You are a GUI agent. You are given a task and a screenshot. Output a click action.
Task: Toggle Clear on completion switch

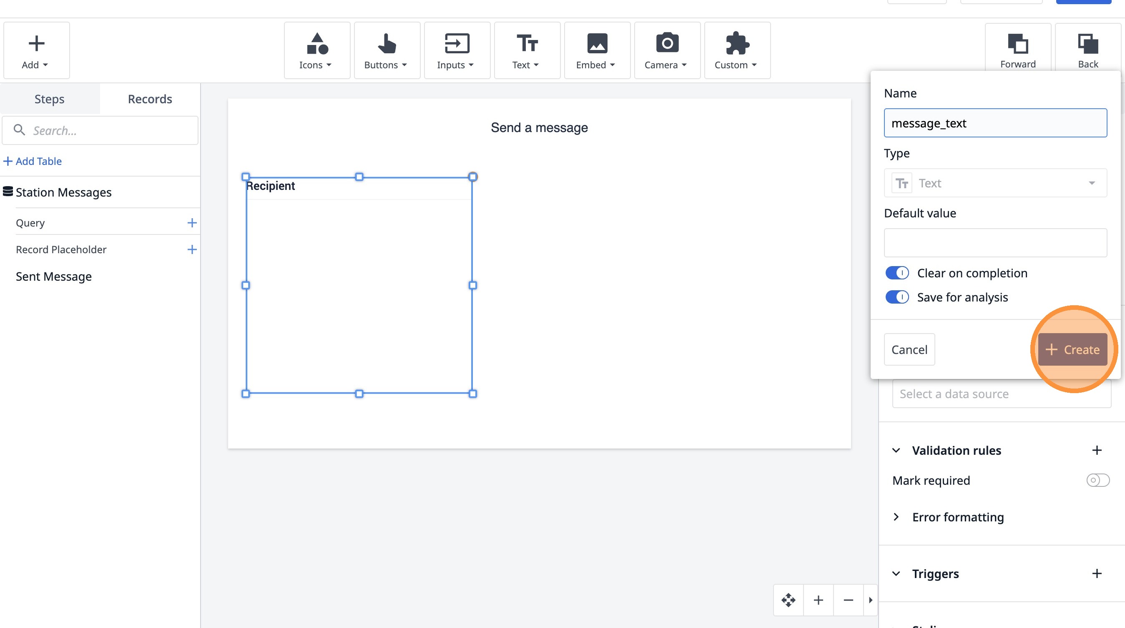pos(896,273)
